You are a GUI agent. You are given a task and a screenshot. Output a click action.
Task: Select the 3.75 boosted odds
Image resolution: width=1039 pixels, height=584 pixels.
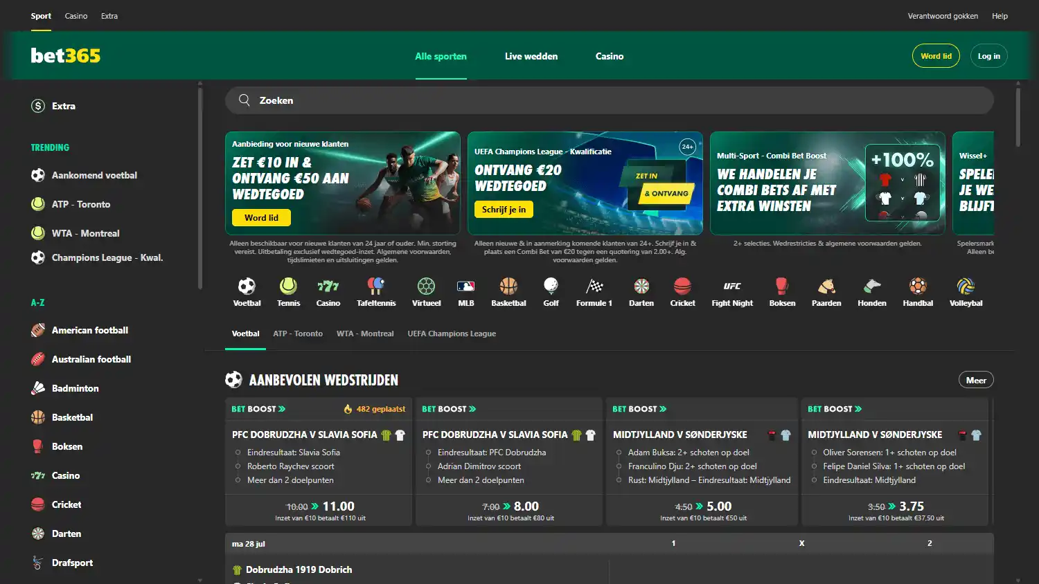[912, 507]
